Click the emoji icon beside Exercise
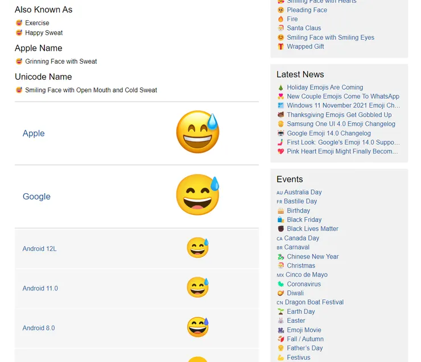Viewport: 421px width, 362px height. [x=19, y=23]
